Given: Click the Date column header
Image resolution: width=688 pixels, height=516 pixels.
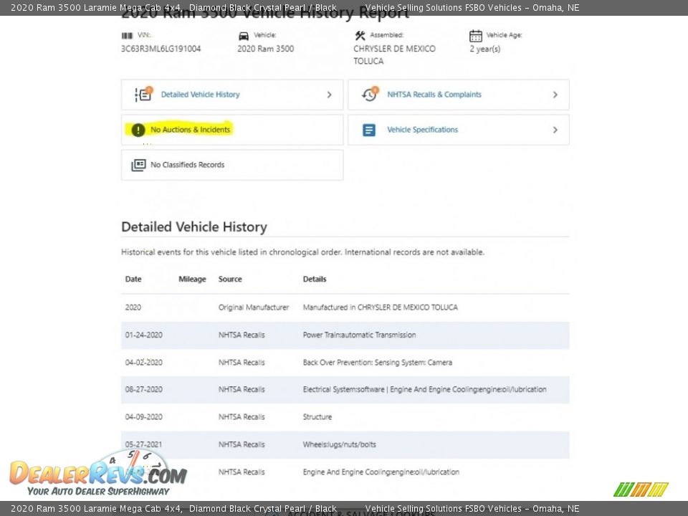Looking at the screenshot, I should (x=133, y=279).
